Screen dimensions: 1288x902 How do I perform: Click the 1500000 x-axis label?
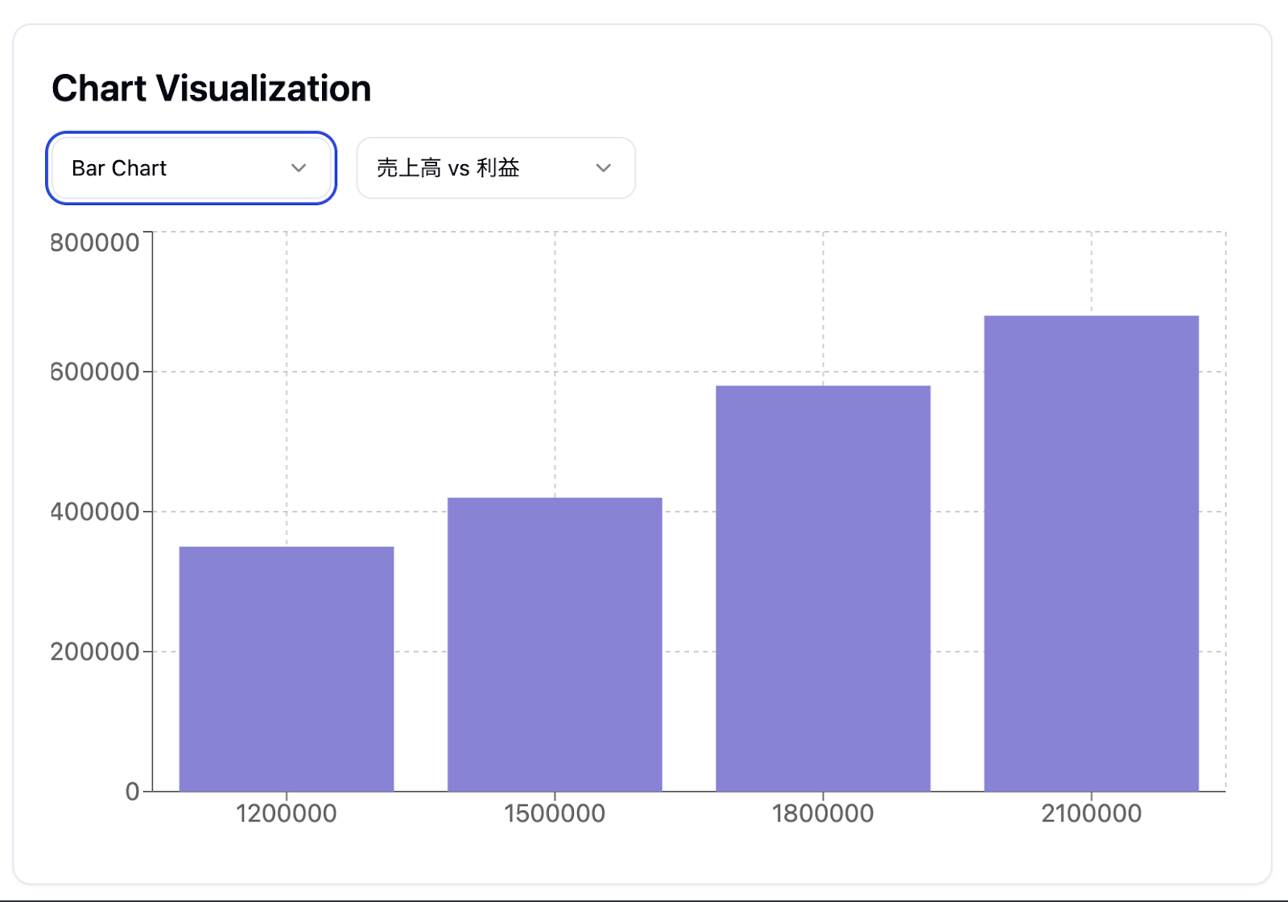[x=555, y=813]
